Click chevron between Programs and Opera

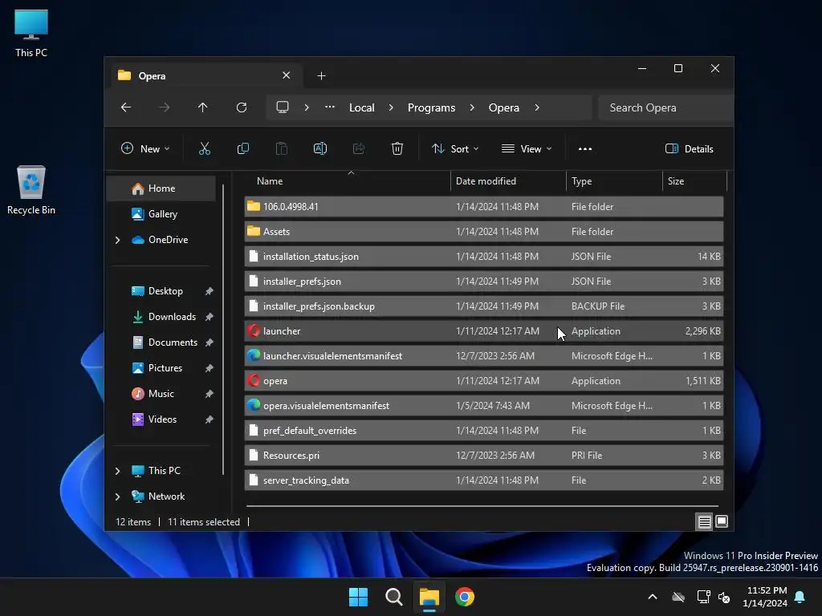pos(472,107)
